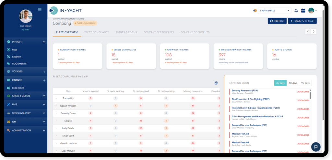The width and height of the screenshot is (332, 160).
Task: Expand the VOYAGES plus sign
Action: (44, 72)
